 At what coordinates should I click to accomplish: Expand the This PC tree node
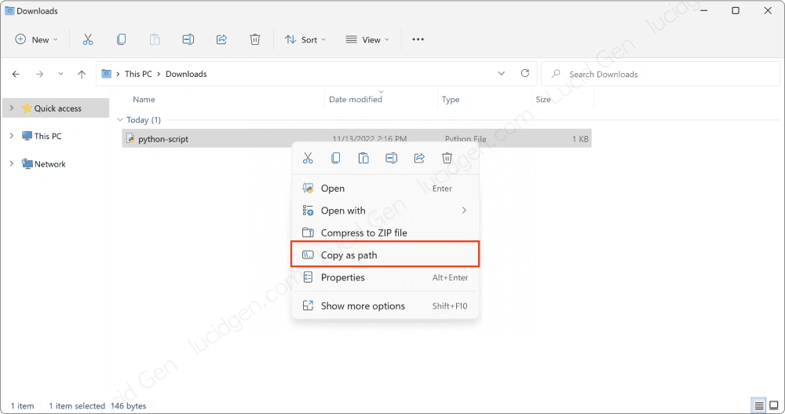tap(12, 136)
